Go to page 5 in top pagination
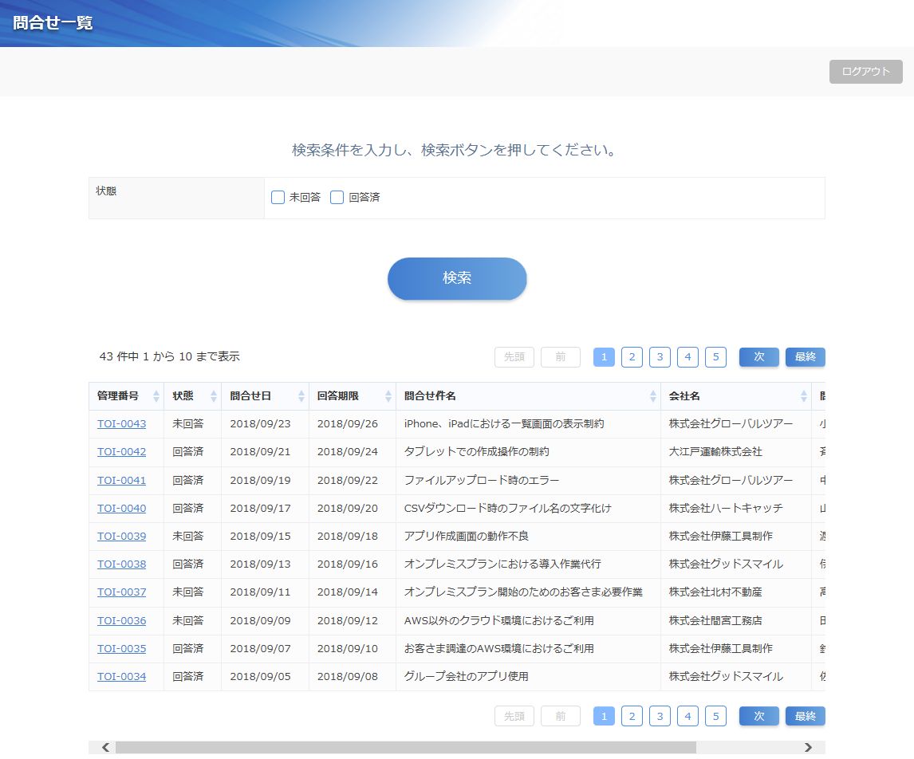 click(715, 357)
